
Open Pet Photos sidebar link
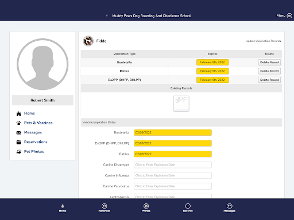coord(34,151)
